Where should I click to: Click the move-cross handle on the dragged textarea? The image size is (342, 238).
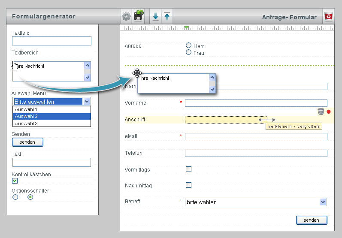(x=137, y=73)
